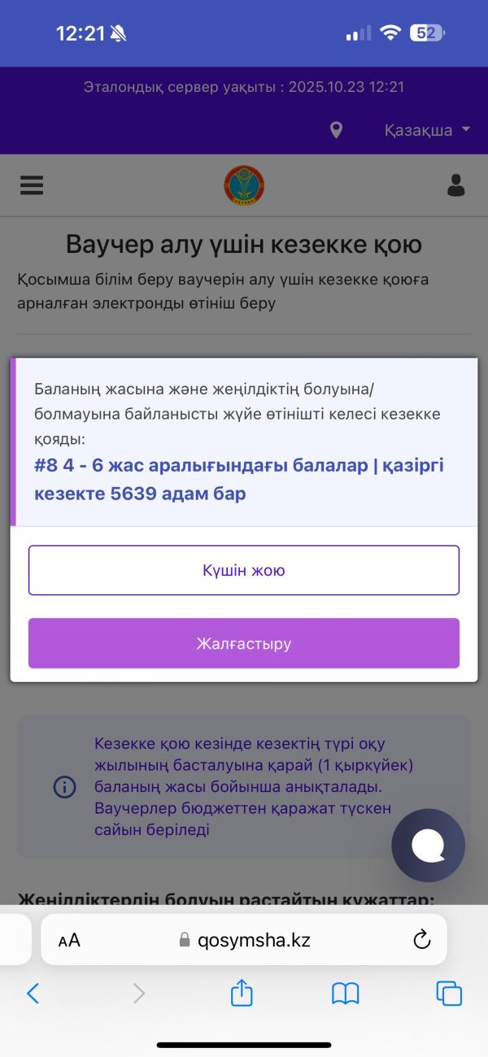This screenshot has width=488, height=1057.
Task: Tap the Ваучер алу үшін кезекке қою heading
Action: pyautogui.click(x=244, y=245)
